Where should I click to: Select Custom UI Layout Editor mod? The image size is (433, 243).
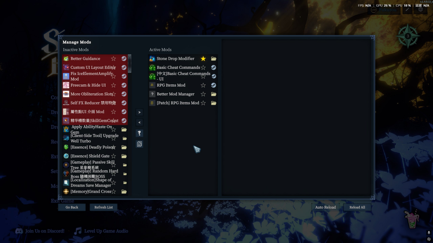[x=95, y=67]
